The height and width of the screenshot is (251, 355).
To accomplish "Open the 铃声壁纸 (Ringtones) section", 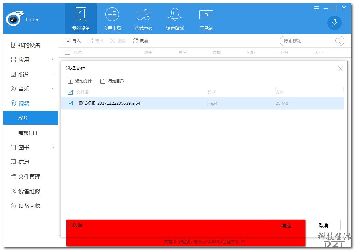I will (x=175, y=19).
